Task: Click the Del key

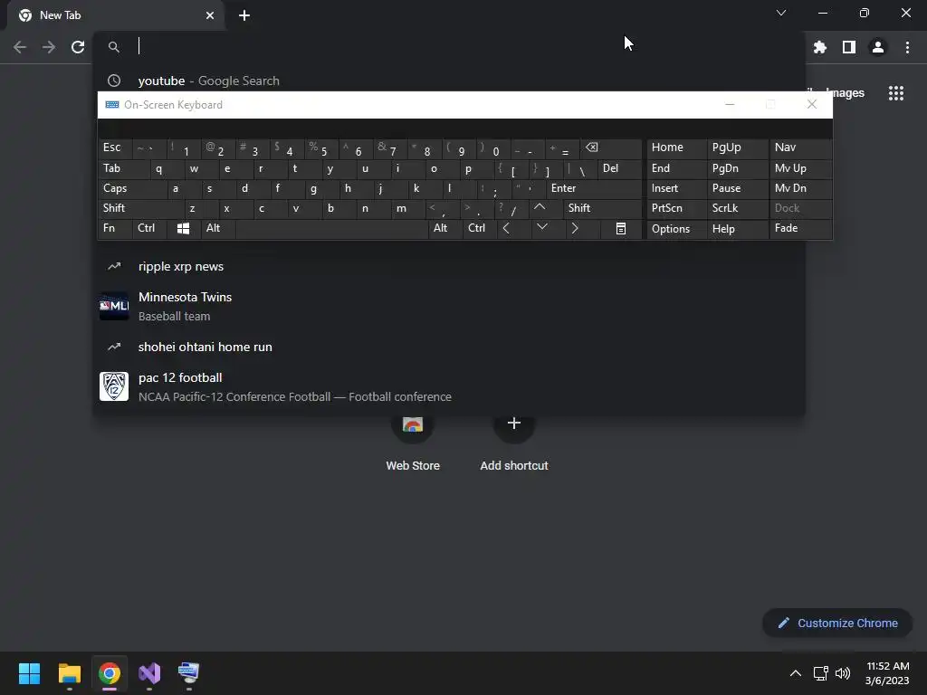Action: (x=619, y=169)
